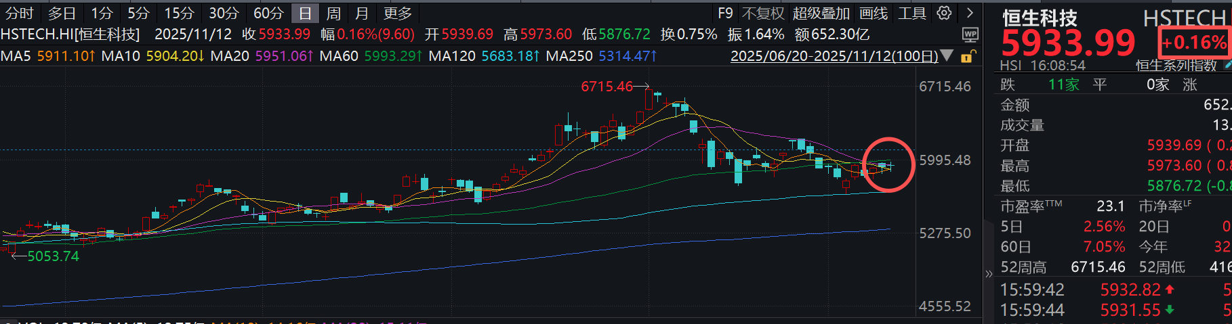Switch to the 分时 intraday tab
Screen dimensions: 1232x324
[x=20, y=14]
